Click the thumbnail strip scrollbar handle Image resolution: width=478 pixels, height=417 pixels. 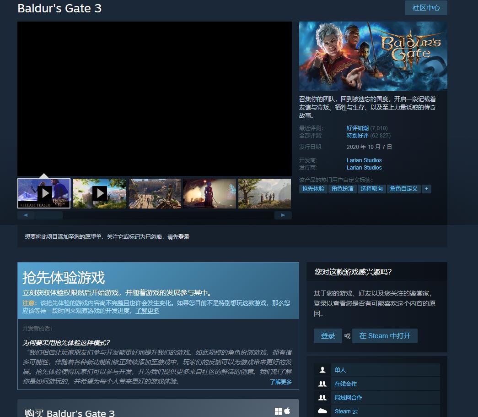(49, 215)
